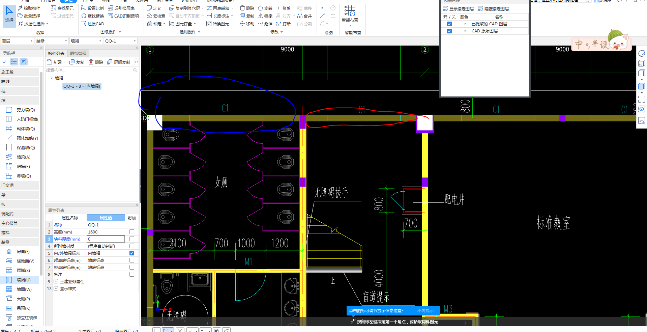
Task: Click 删除 delete tool in modify group
Action: pos(247,8)
